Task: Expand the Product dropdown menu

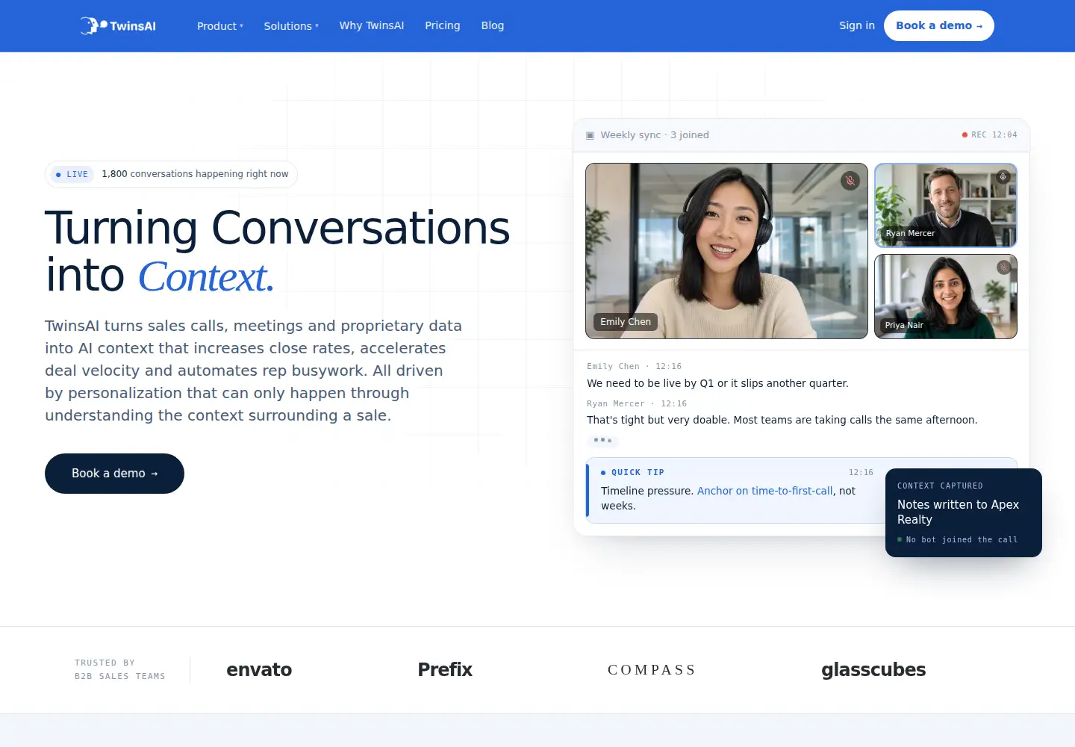Action: click(220, 26)
